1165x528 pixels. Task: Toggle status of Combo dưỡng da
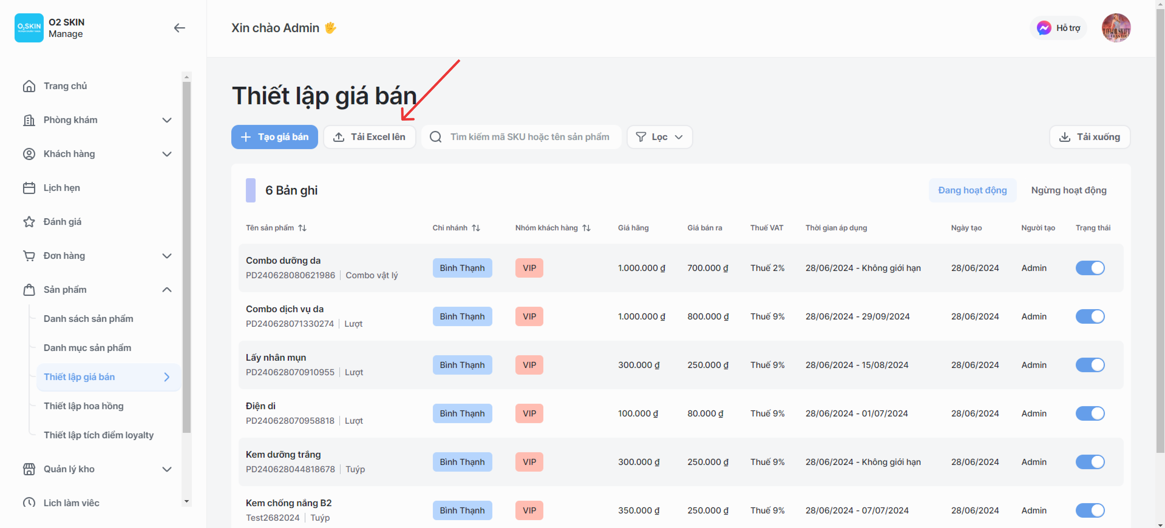pos(1089,268)
